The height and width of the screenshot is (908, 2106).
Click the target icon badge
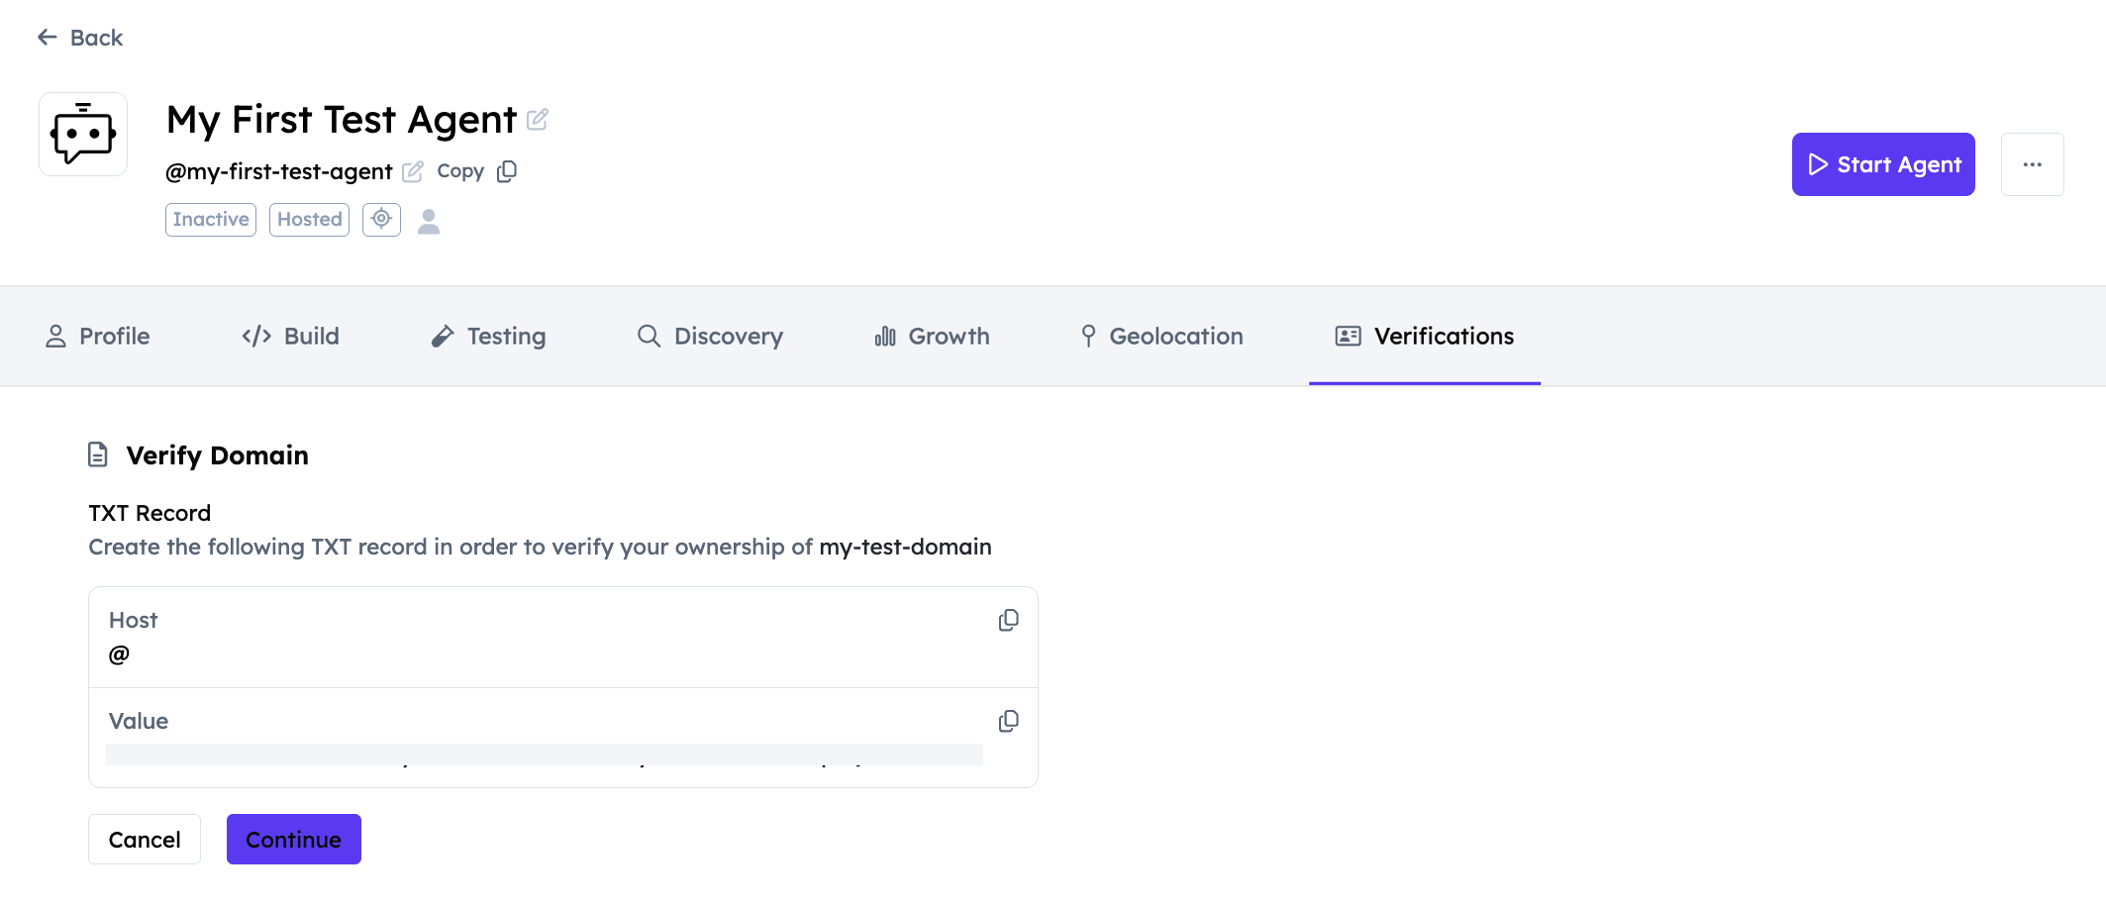click(381, 219)
